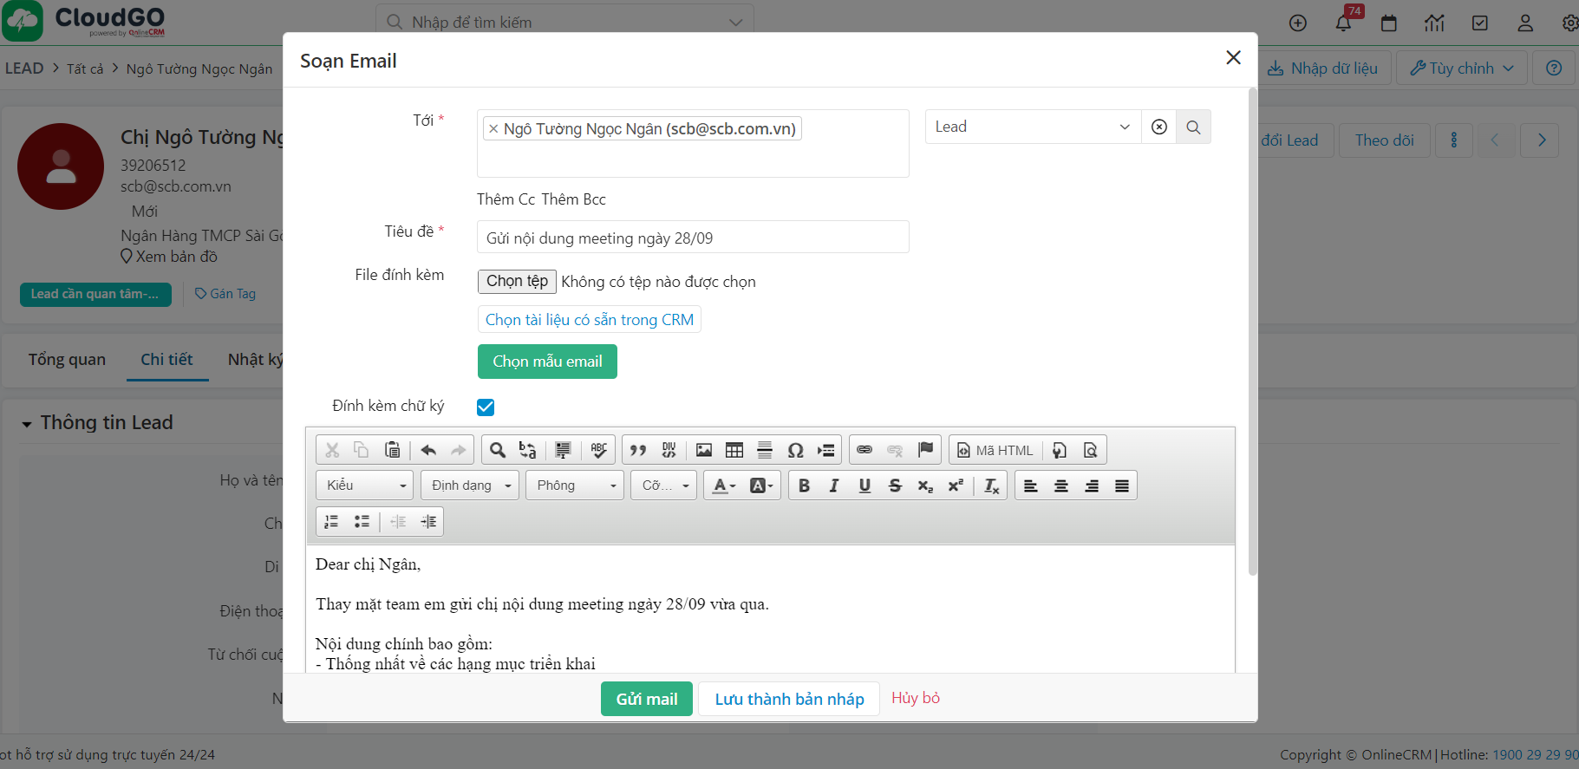Click the email body text area
Screen dimensions: 1579x769
pyautogui.click(x=770, y=609)
